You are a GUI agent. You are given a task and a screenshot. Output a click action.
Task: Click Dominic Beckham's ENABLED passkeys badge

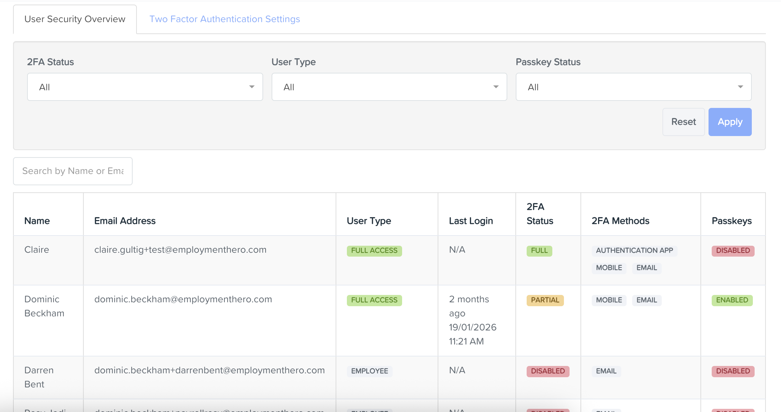[732, 300]
